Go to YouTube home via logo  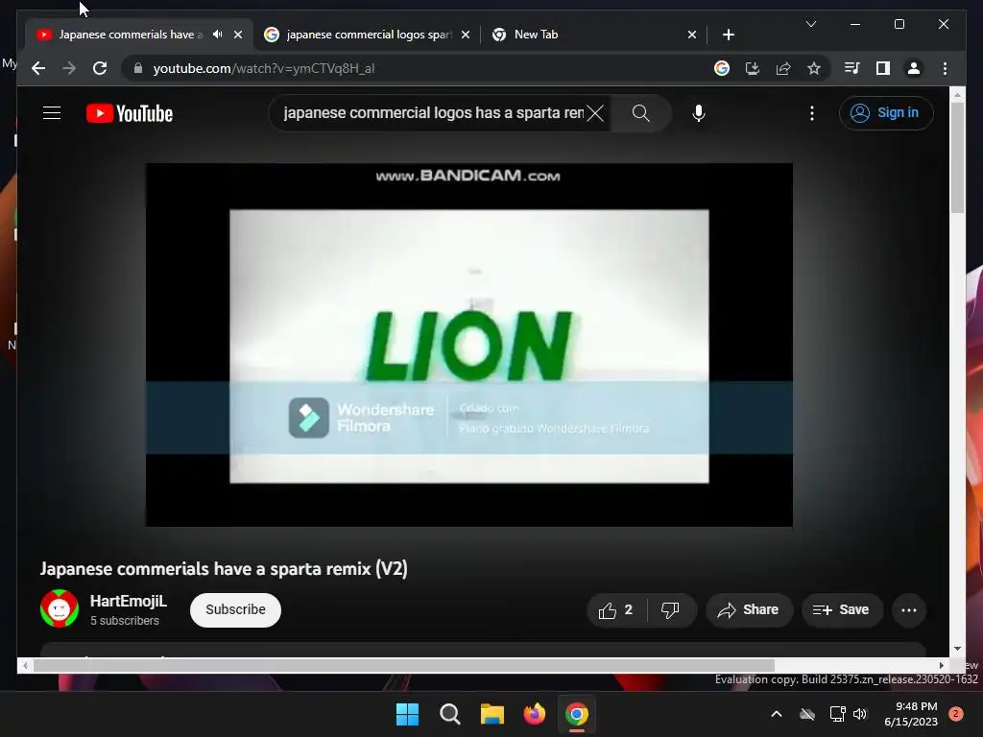click(130, 113)
